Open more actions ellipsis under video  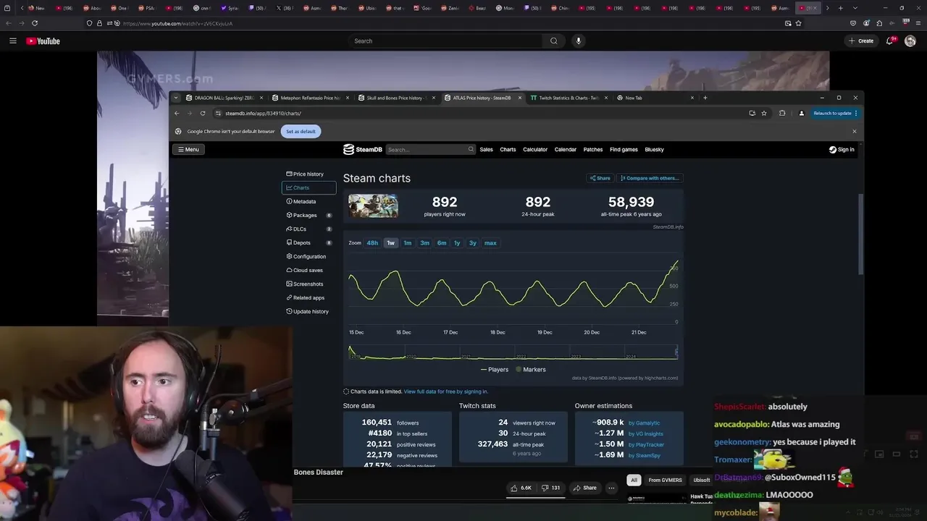point(611,488)
